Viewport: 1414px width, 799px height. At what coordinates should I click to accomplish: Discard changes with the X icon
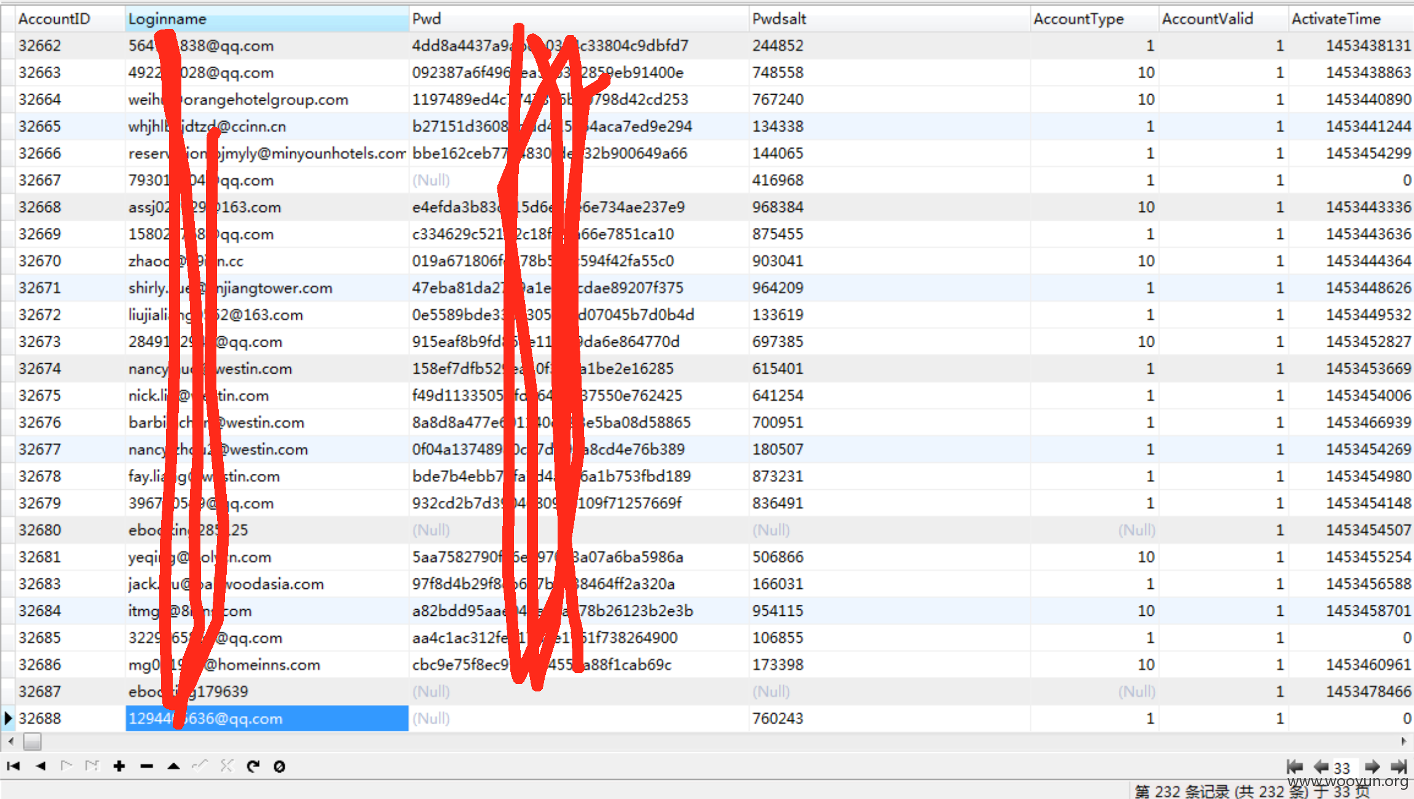click(227, 766)
